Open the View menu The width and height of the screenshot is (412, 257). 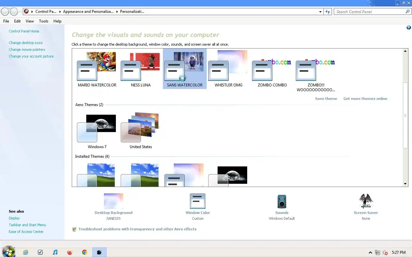coord(30,21)
